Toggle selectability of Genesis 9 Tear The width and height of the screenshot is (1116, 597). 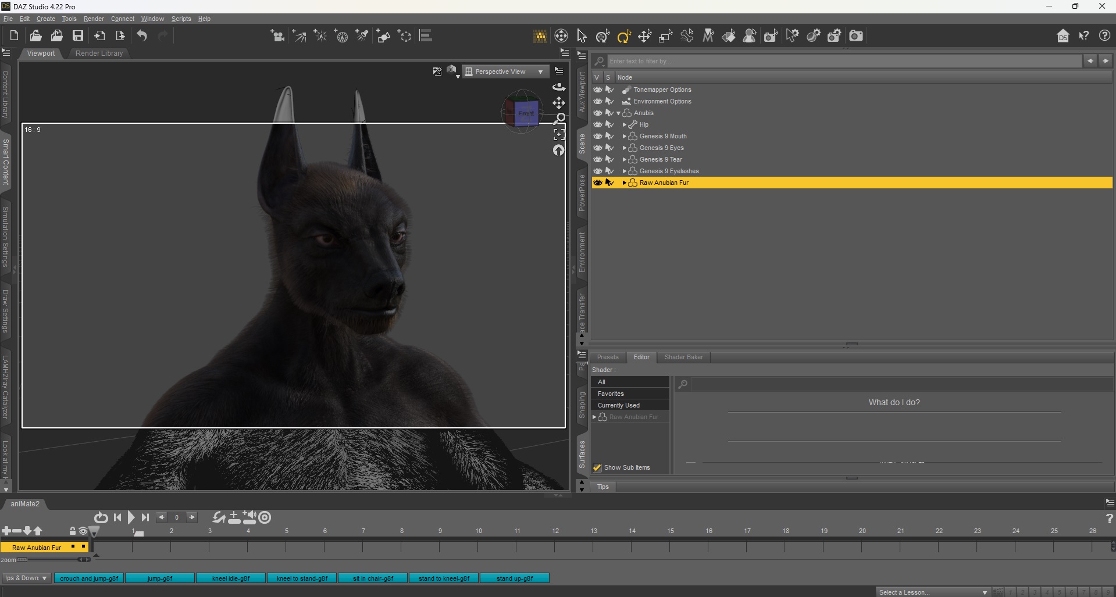pyautogui.click(x=609, y=159)
